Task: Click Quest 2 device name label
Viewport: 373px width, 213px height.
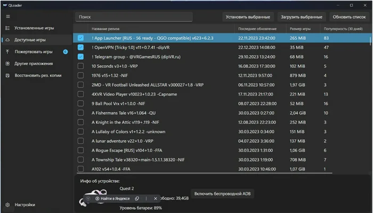Action: point(127,189)
